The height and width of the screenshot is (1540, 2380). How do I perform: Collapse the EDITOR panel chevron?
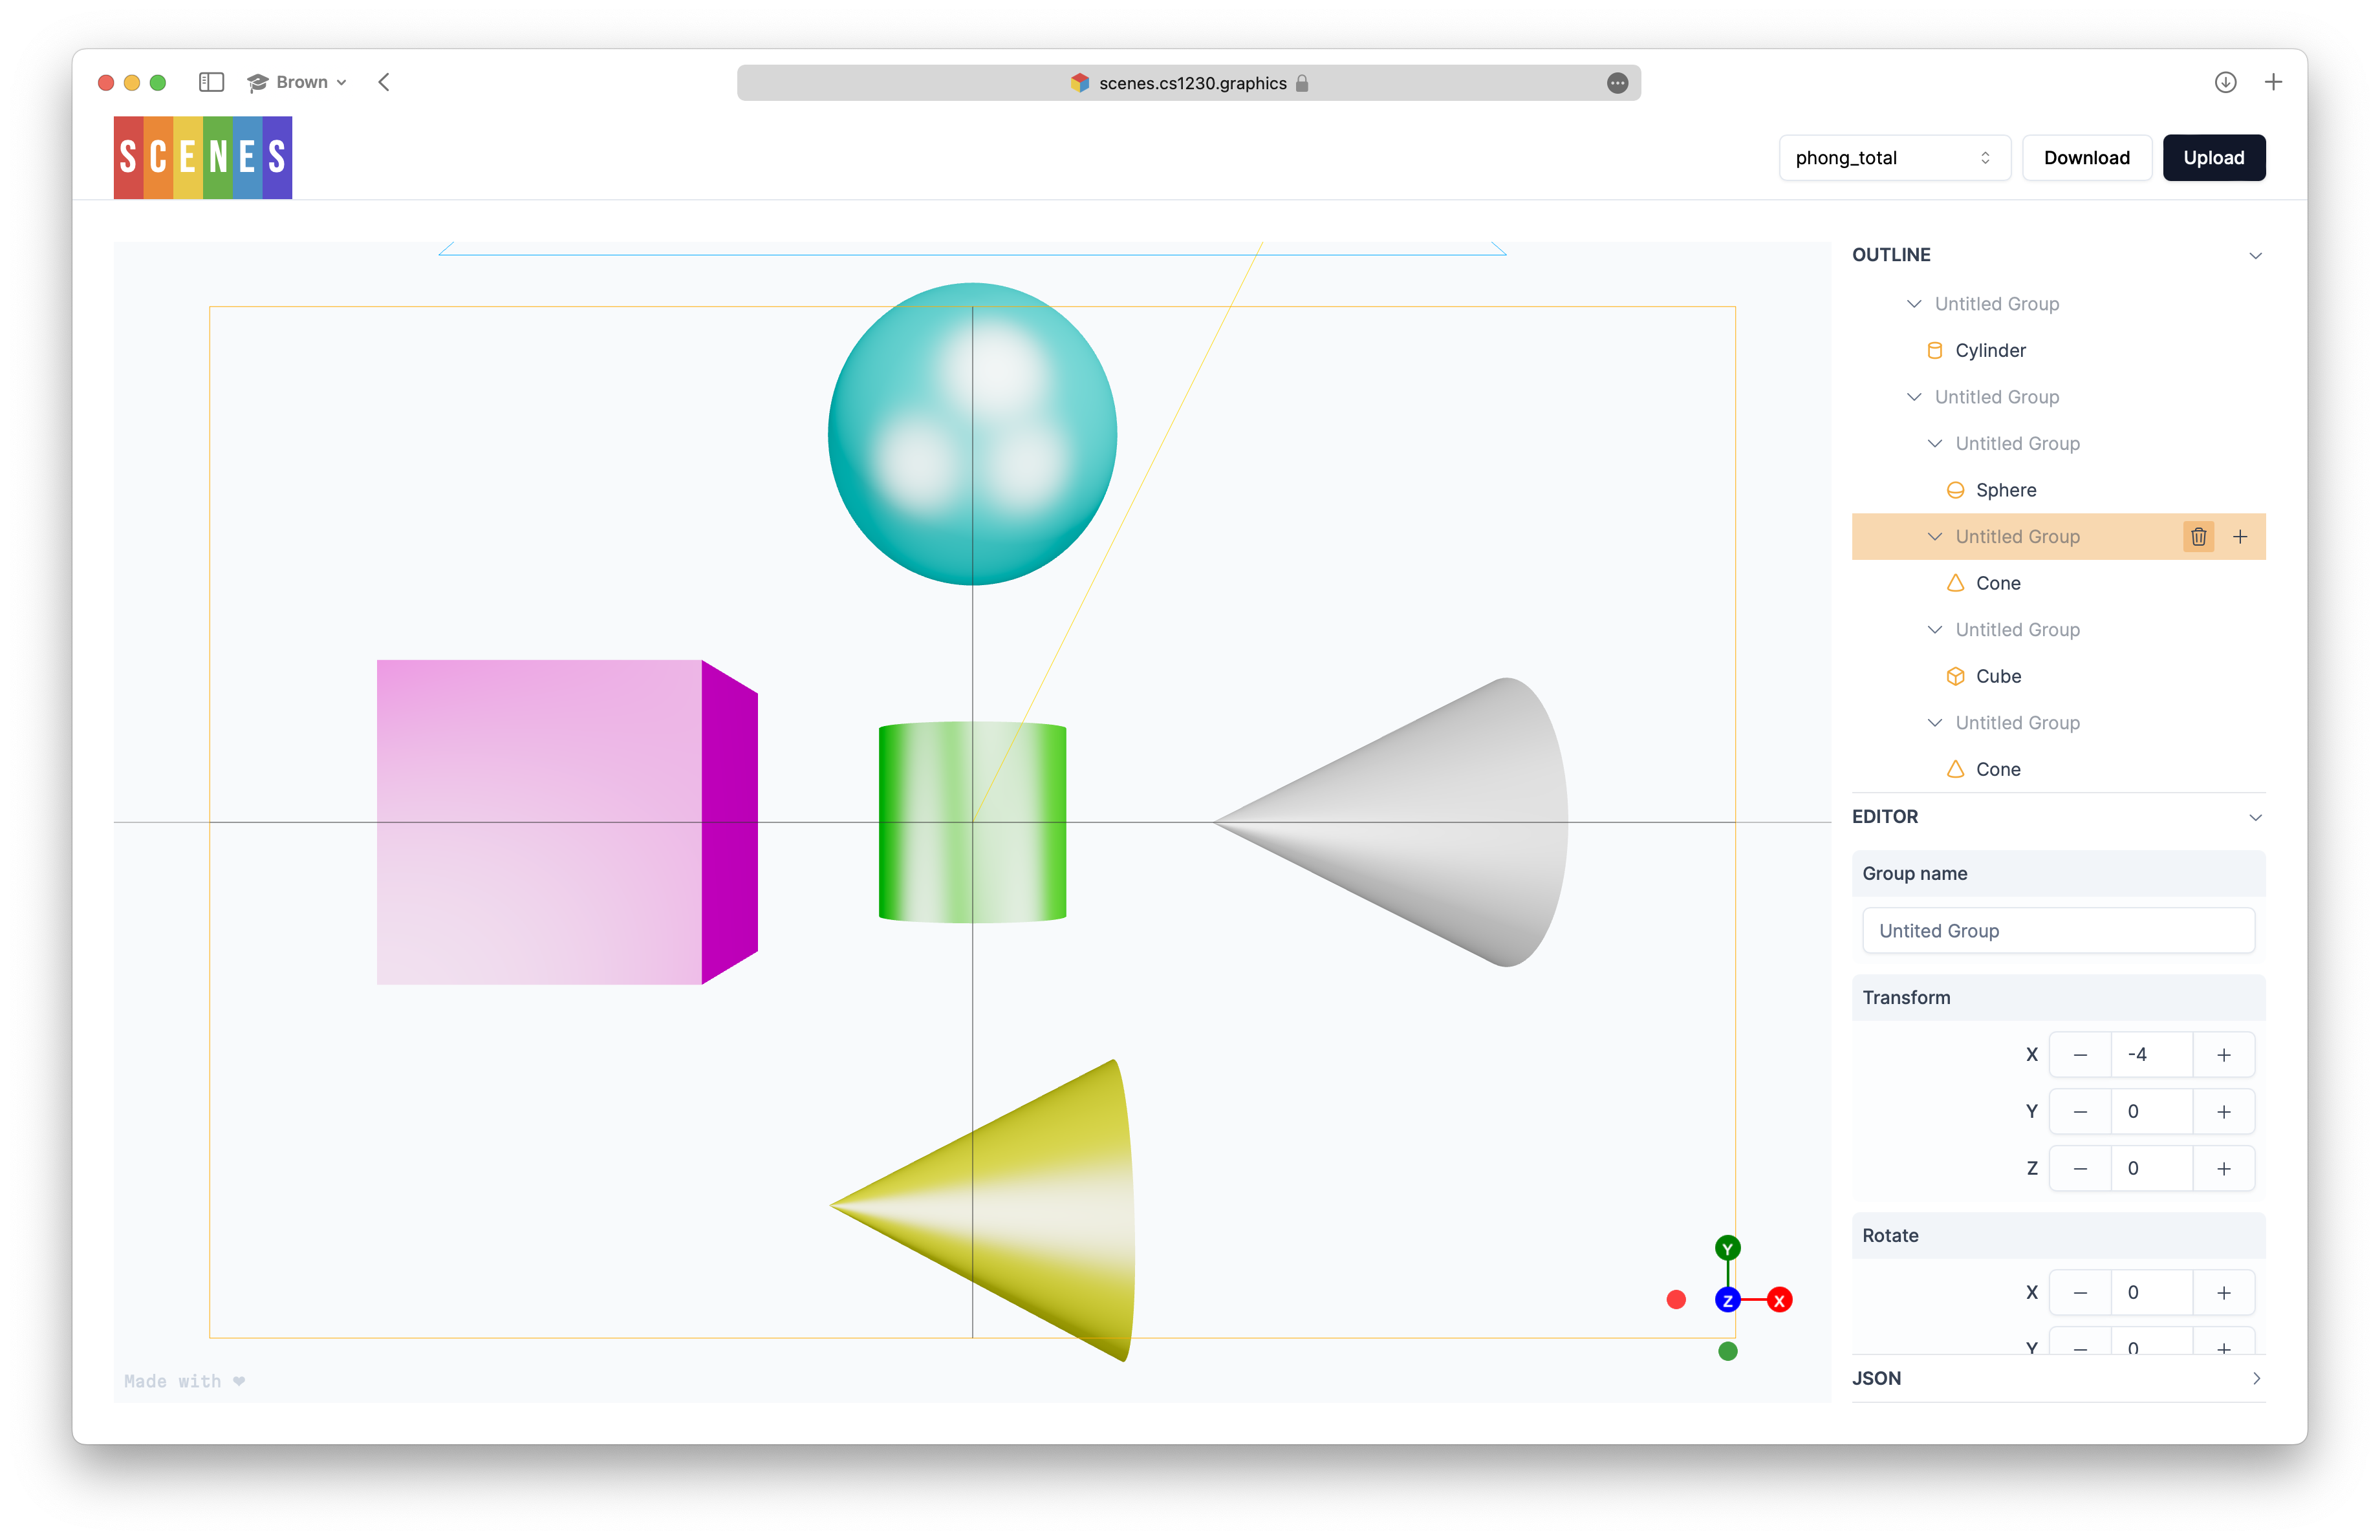[2255, 817]
